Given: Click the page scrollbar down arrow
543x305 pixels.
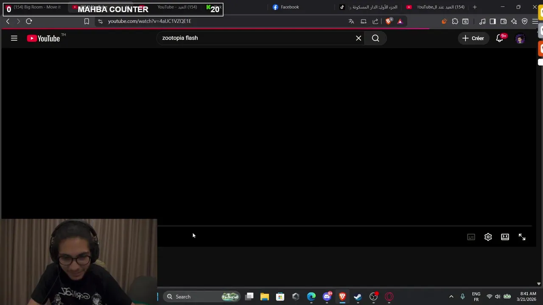Looking at the screenshot, I should coord(539,284).
